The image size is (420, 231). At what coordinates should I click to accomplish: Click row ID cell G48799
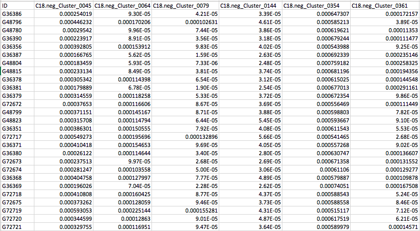17,112
